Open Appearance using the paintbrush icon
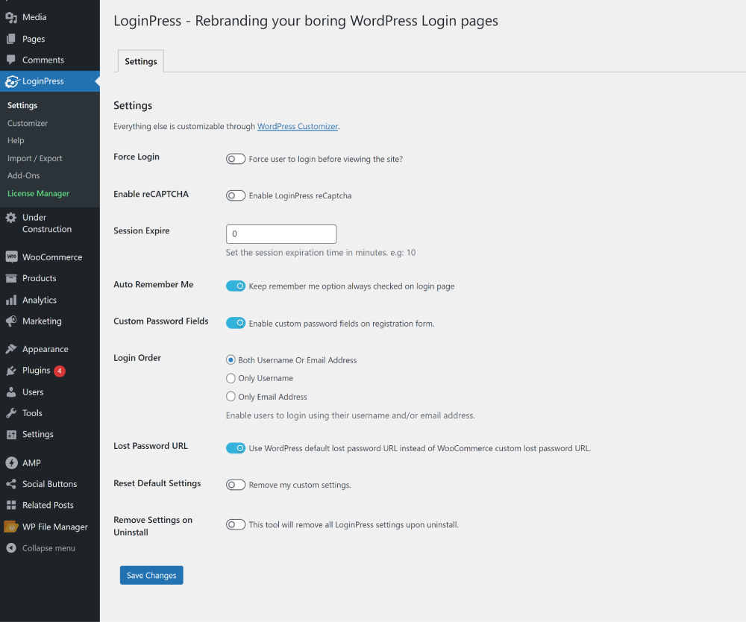Image resolution: width=746 pixels, height=622 pixels. (11, 349)
